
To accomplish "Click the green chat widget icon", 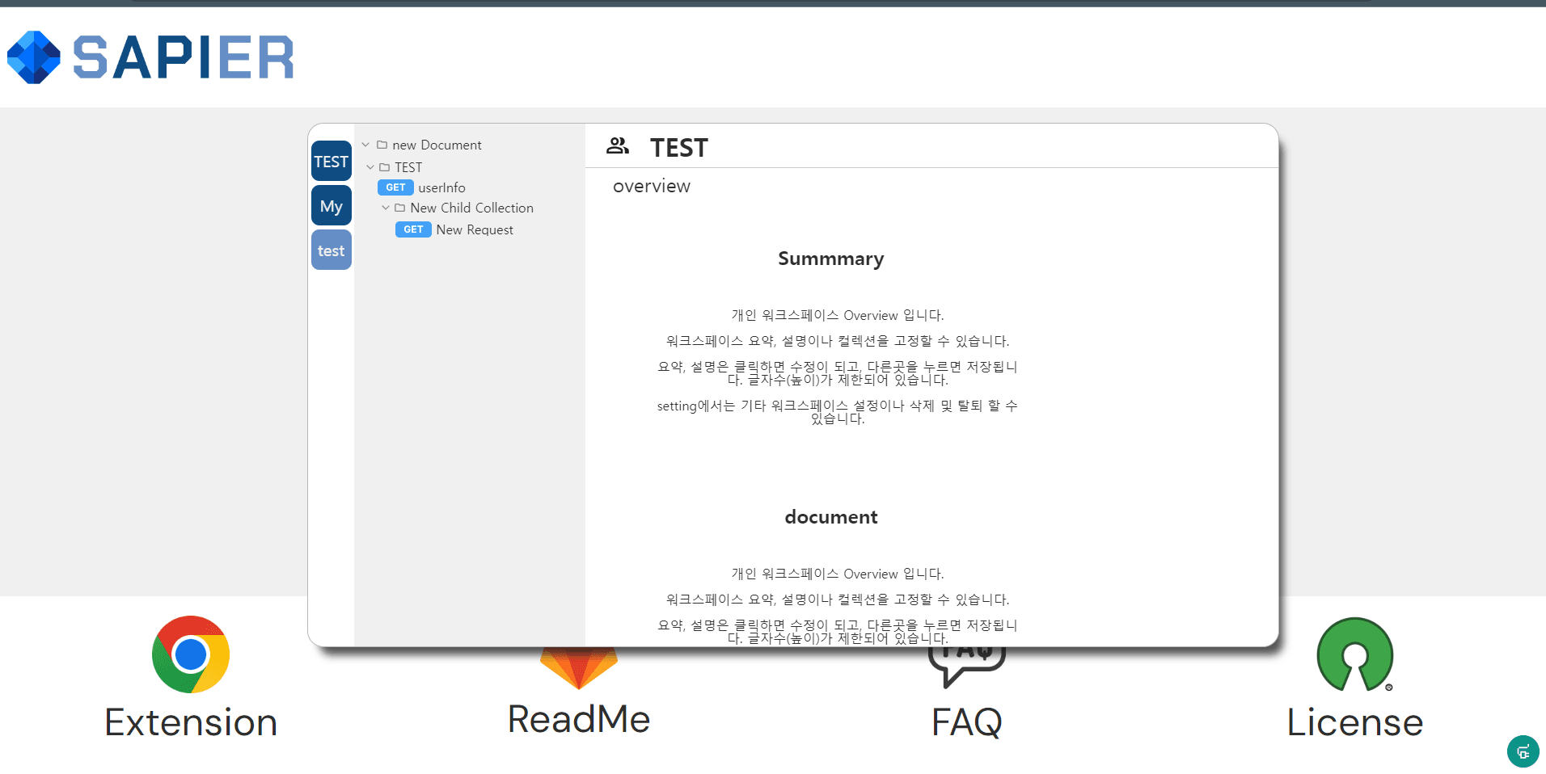I will [x=1523, y=751].
